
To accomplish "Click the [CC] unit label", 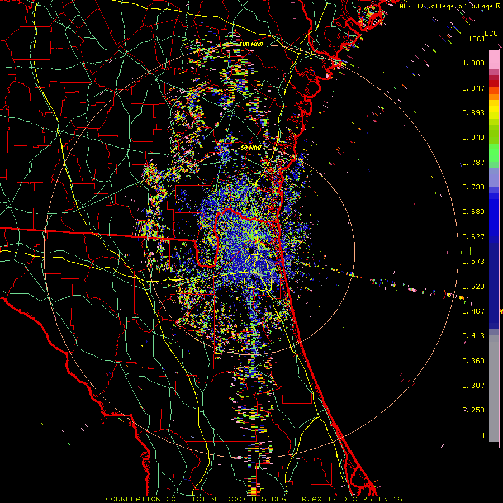I will (x=477, y=39).
